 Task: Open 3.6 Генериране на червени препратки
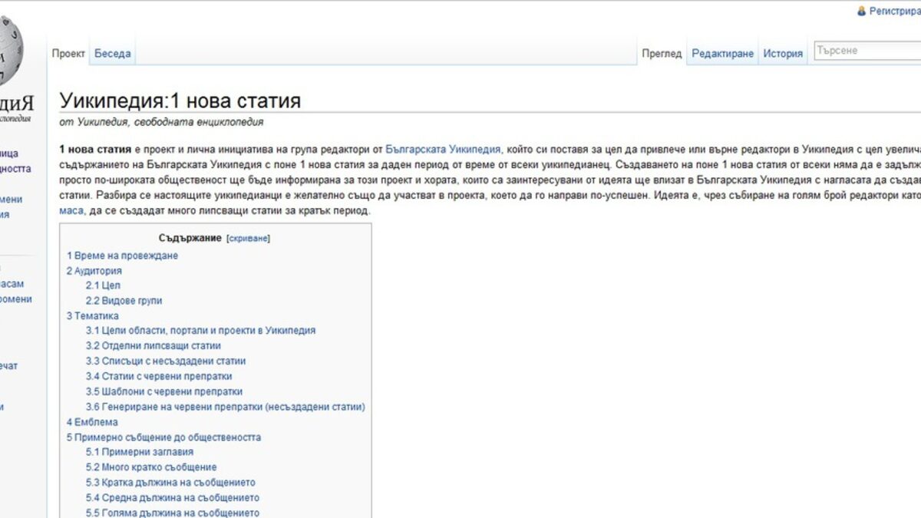coord(225,407)
